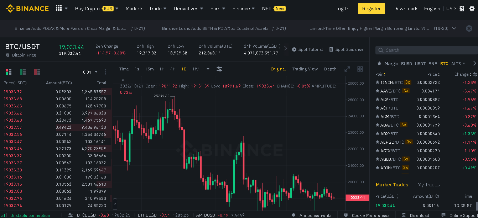
Task: Favorite the ADX/BTC pair star
Action: [x=378, y=133]
